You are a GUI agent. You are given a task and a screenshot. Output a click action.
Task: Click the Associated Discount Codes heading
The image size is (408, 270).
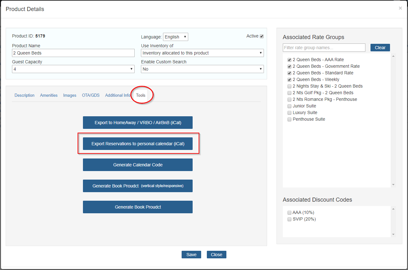318,200
